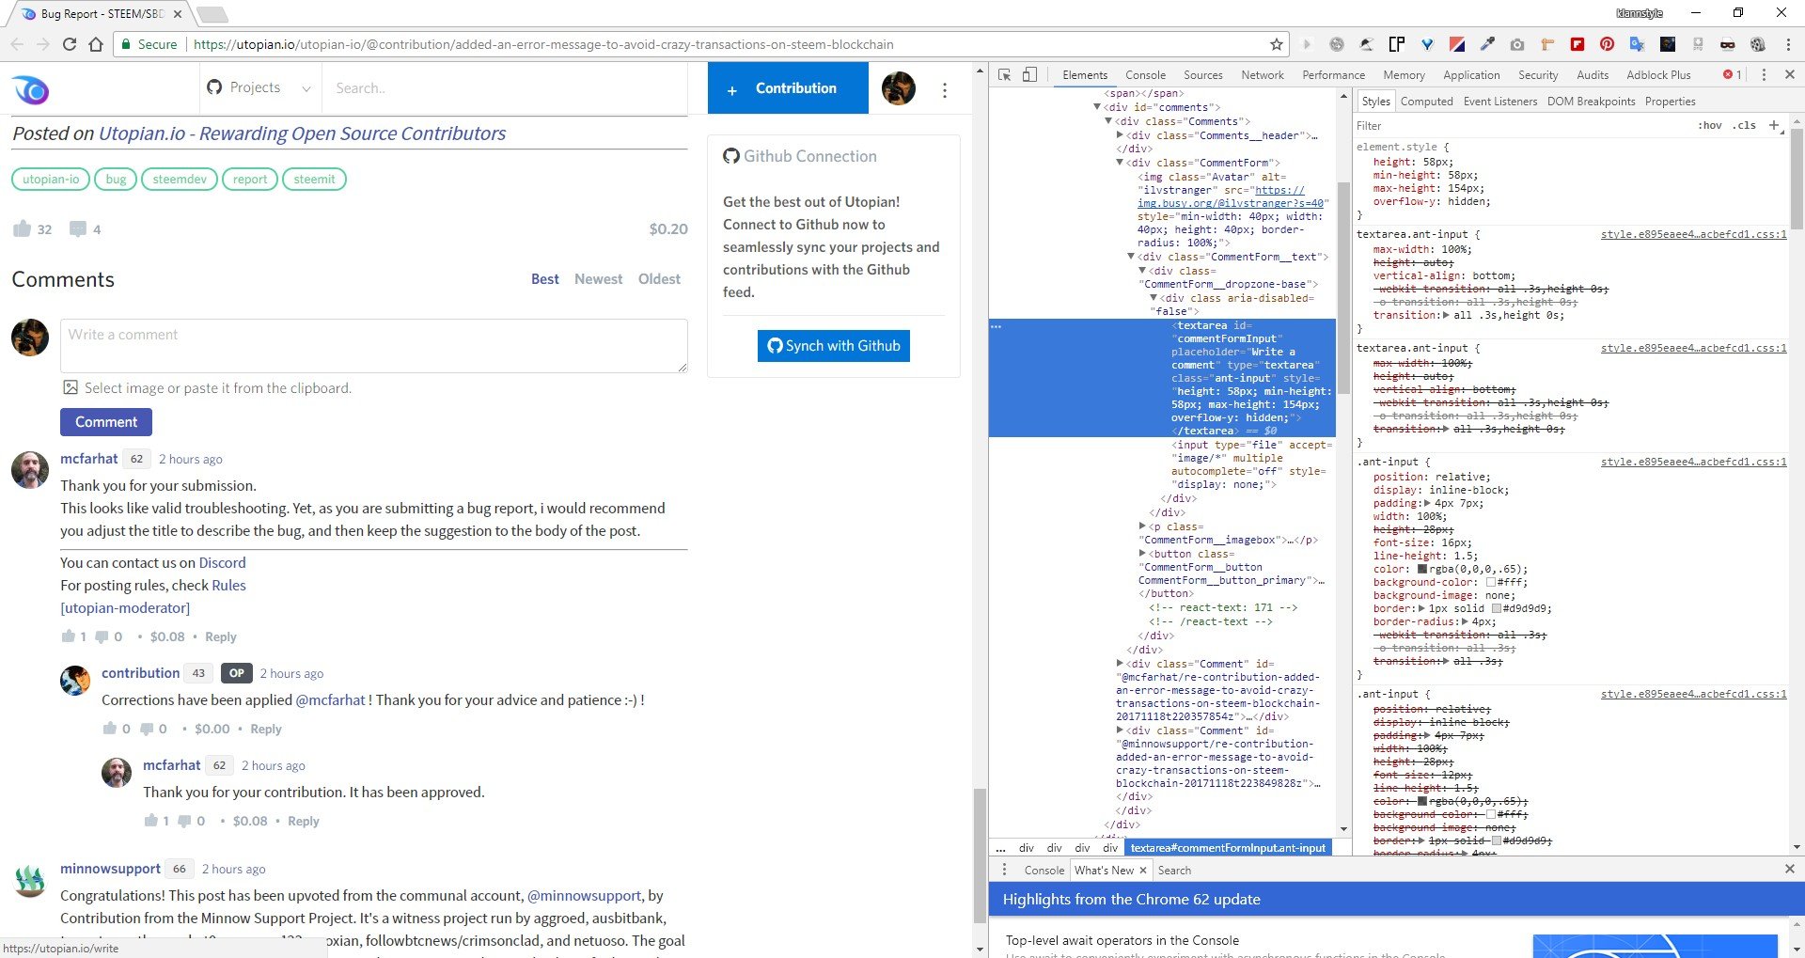Open DevTools customize three-dot menu
The image size is (1805, 958).
click(1764, 75)
